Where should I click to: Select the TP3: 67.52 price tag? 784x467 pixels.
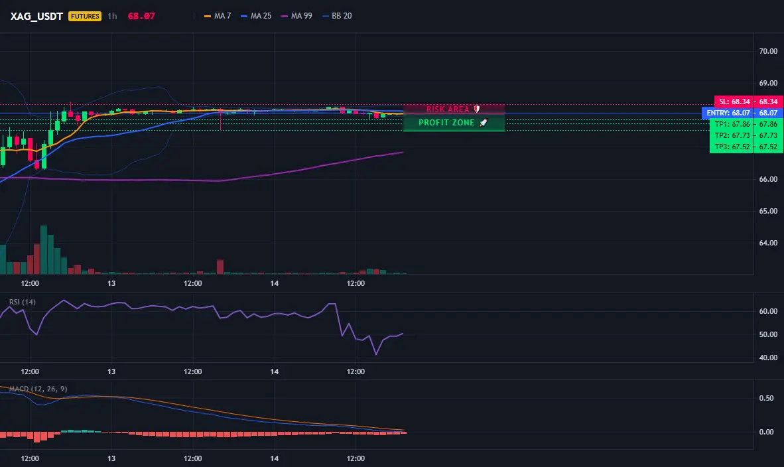(x=732, y=147)
